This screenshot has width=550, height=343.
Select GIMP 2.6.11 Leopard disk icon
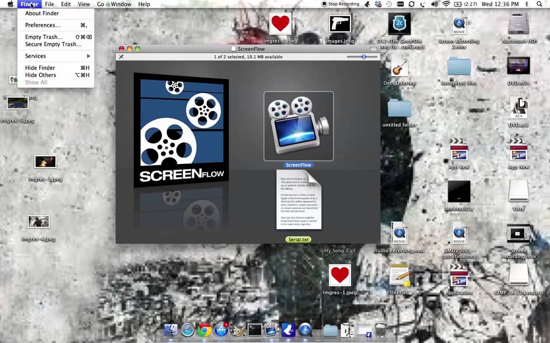[518, 275]
